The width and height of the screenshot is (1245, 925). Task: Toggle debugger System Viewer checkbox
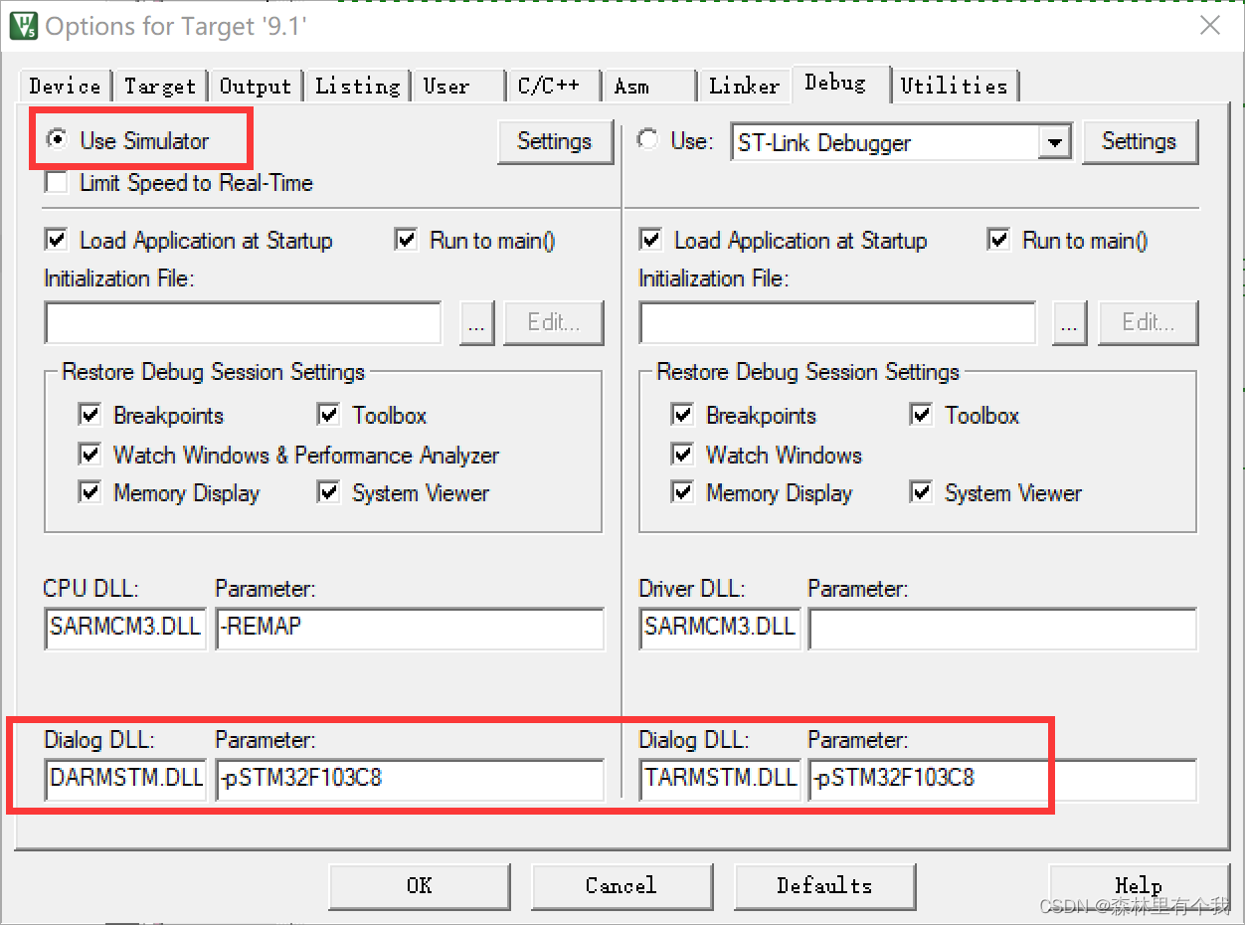pyautogui.click(x=922, y=492)
